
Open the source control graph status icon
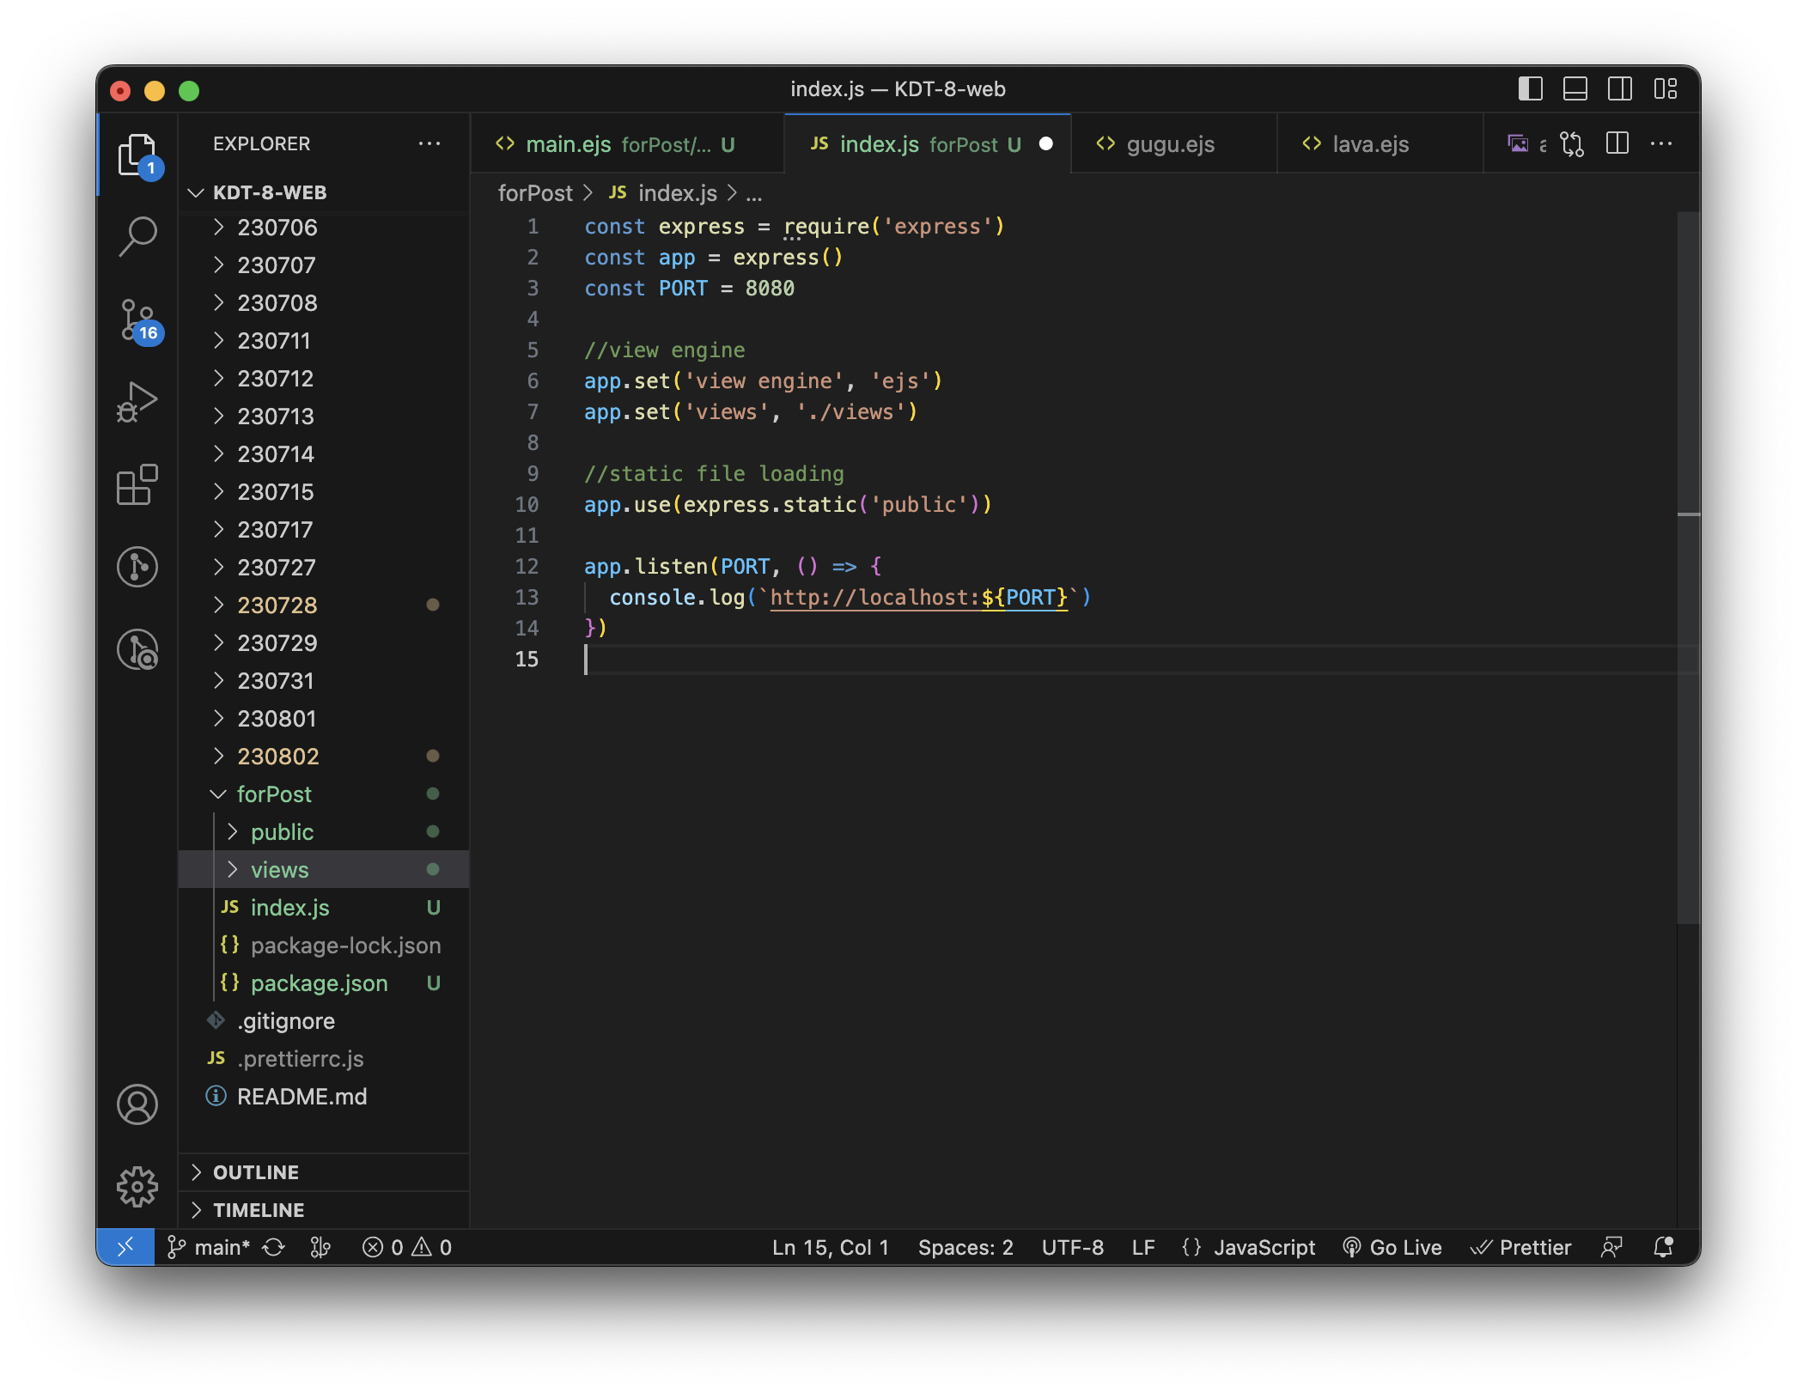point(320,1247)
